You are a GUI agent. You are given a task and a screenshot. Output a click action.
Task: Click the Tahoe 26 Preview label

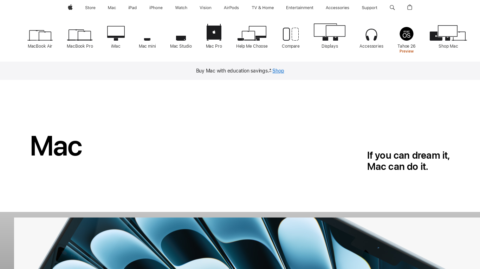(407, 49)
